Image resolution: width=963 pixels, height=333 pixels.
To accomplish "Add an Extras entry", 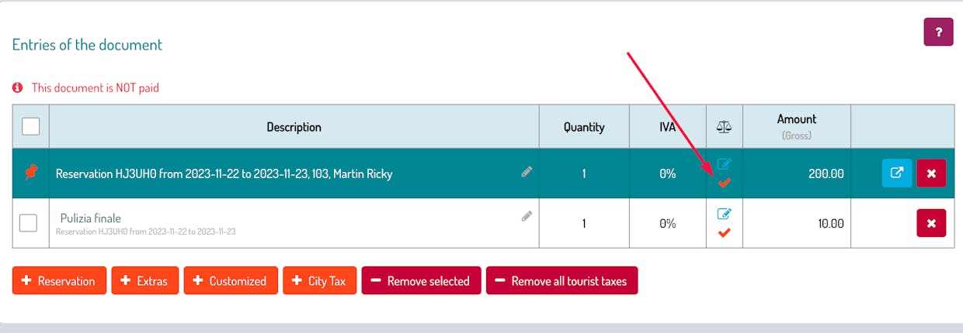I will point(145,281).
